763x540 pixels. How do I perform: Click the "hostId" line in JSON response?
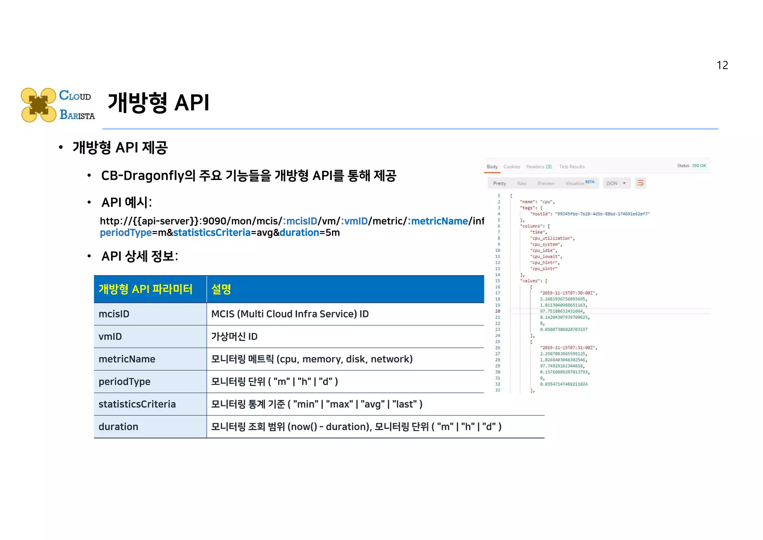coord(590,214)
